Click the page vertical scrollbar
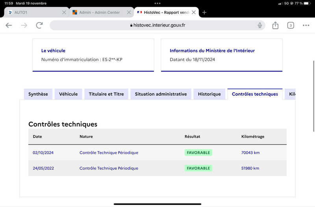This screenshot has width=315, height=207. tap(313, 96)
